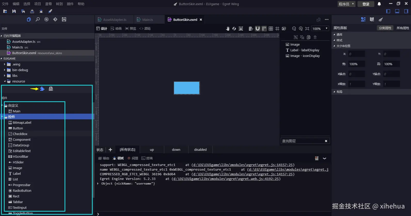
Task: Toggle the left sidebar panel layout icon
Action: (x=388, y=11)
